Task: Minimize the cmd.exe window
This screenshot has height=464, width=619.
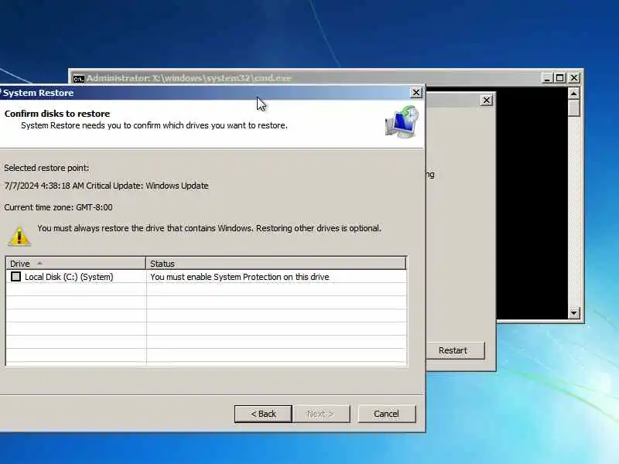Action: click(547, 78)
